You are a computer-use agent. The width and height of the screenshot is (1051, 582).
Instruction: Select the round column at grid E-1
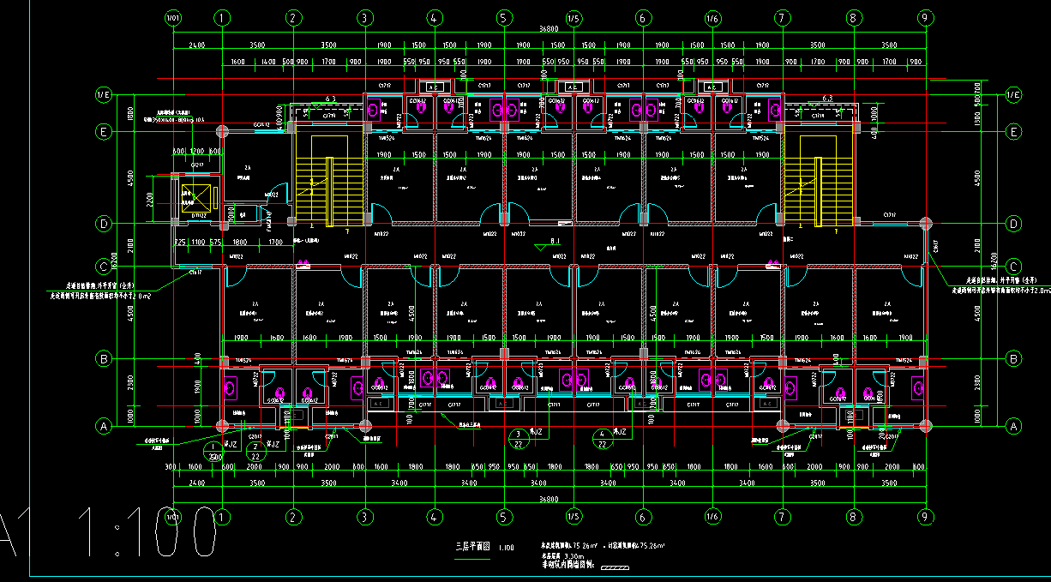coord(222,131)
